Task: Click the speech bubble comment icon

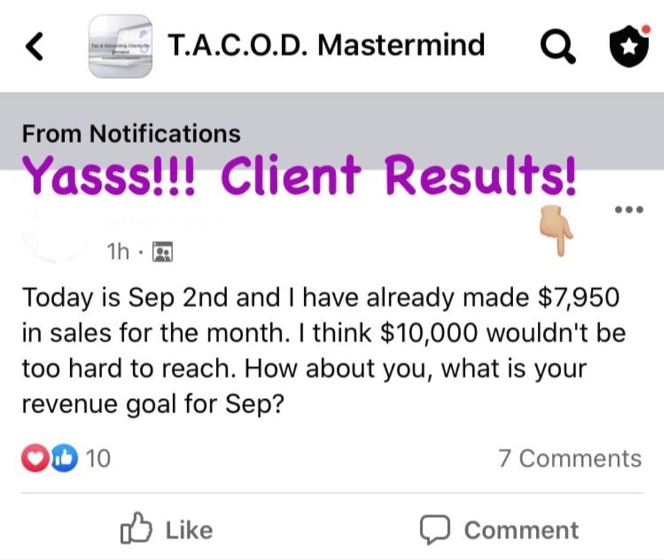Action: click(435, 530)
